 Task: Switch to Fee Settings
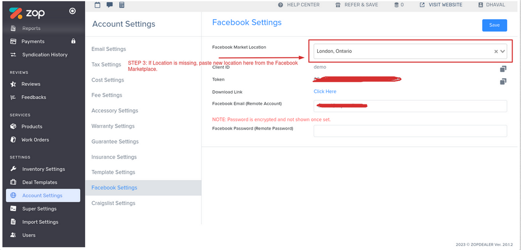point(106,95)
